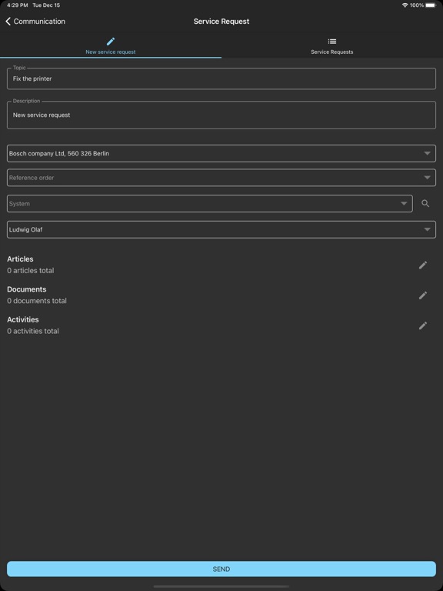
Task: Tap the battery indicator icon
Action: pyautogui.click(x=431, y=5)
